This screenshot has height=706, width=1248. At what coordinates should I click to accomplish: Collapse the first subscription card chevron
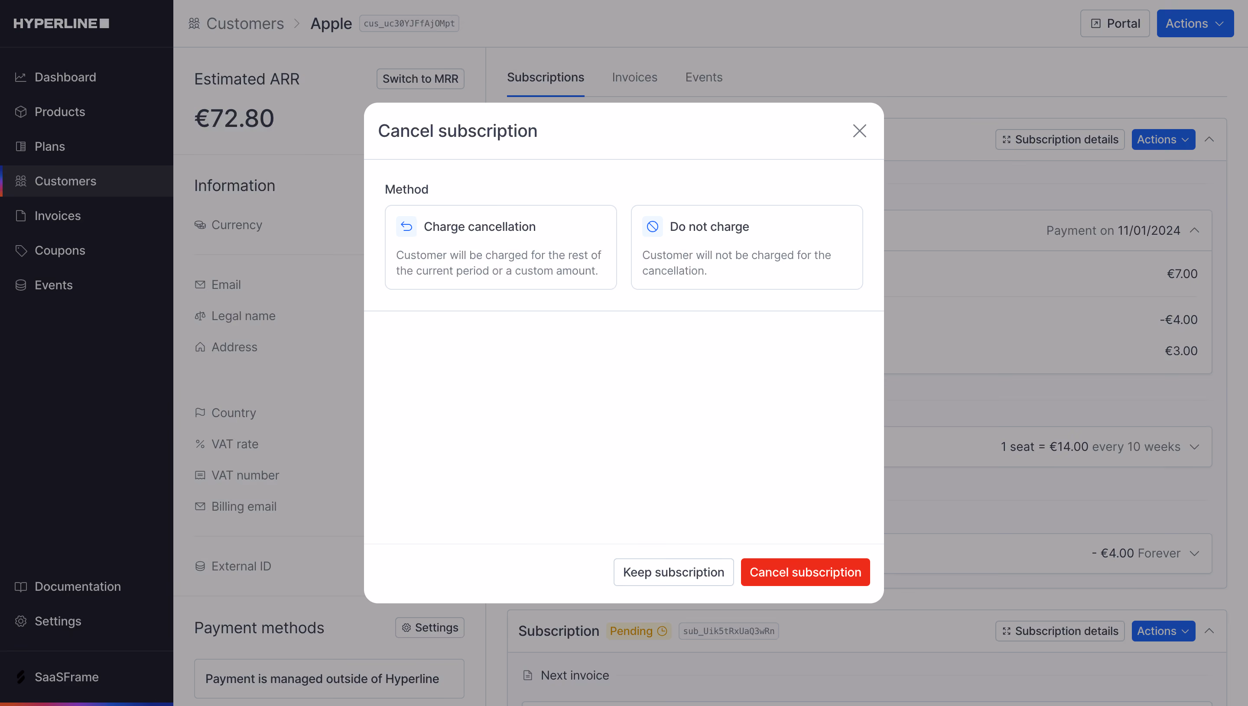[1209, 139]
